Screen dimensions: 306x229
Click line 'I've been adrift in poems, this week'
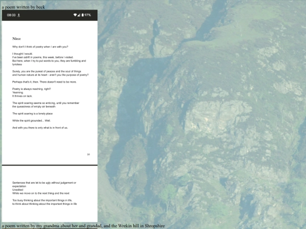point(43,57)
